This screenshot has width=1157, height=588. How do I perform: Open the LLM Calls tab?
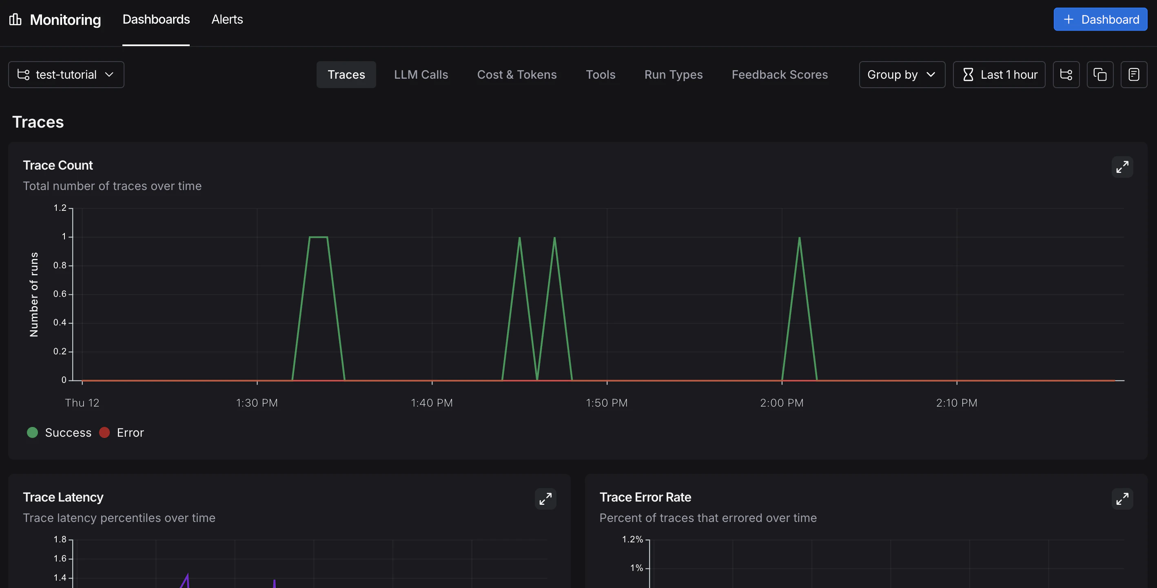click(421, 74)
